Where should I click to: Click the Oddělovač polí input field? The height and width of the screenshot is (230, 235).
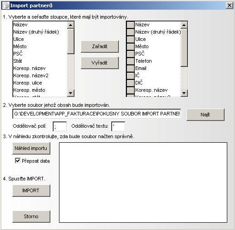pyautogui.click(x=59, y=126)
